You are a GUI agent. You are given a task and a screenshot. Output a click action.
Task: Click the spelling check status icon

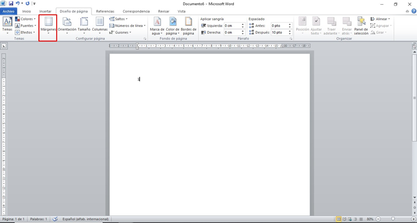[55, 219]
